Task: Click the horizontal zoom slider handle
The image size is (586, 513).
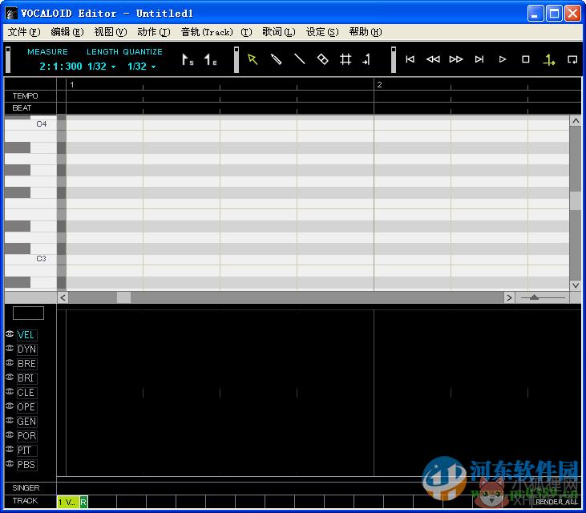Action: 534,297
